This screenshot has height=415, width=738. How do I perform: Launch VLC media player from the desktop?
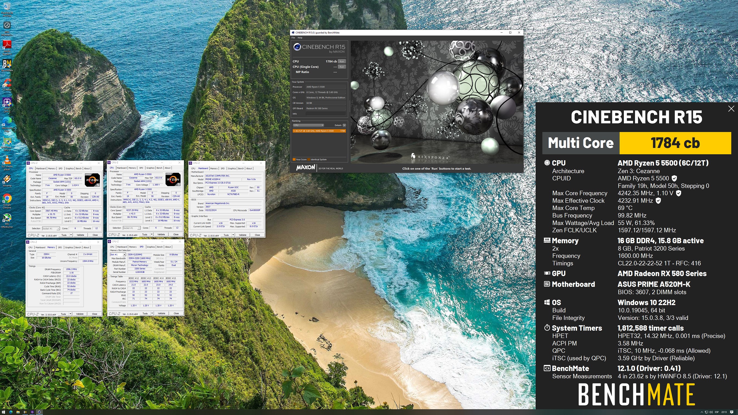[x=7, y=163]
